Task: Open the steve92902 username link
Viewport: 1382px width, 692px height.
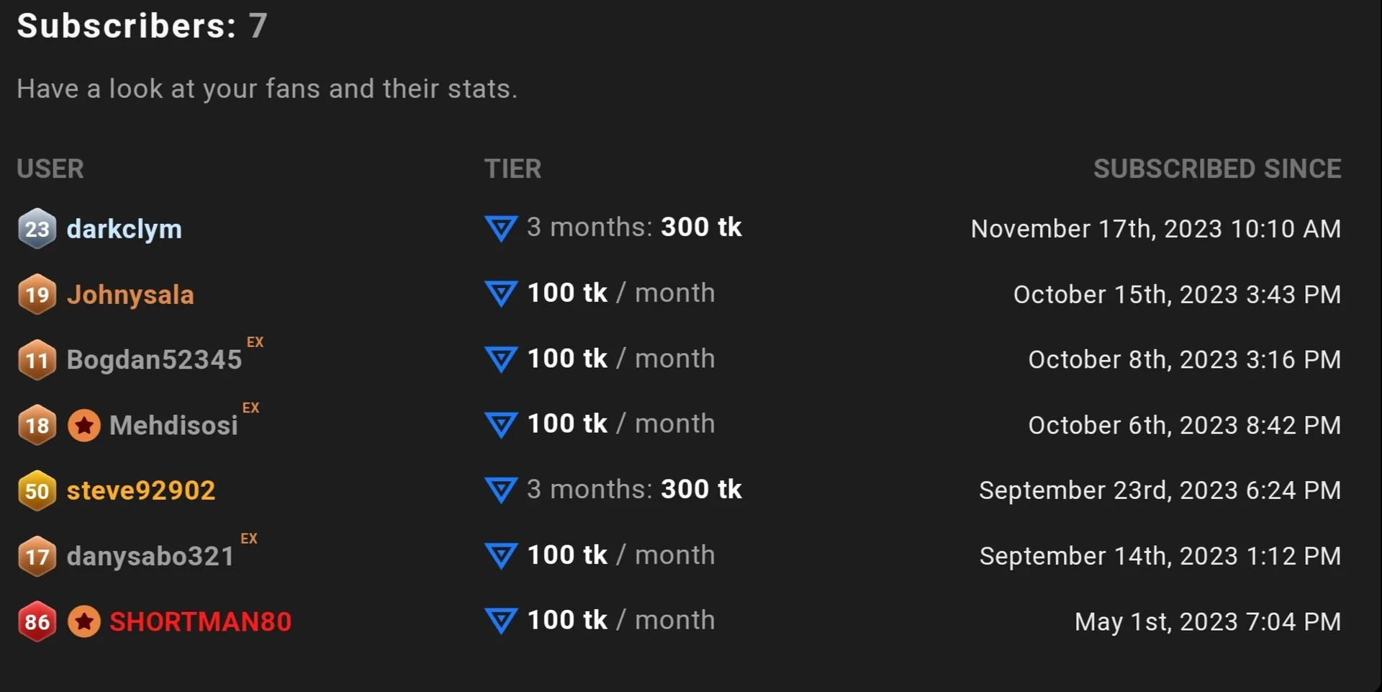Action: [x=141, y=490]
